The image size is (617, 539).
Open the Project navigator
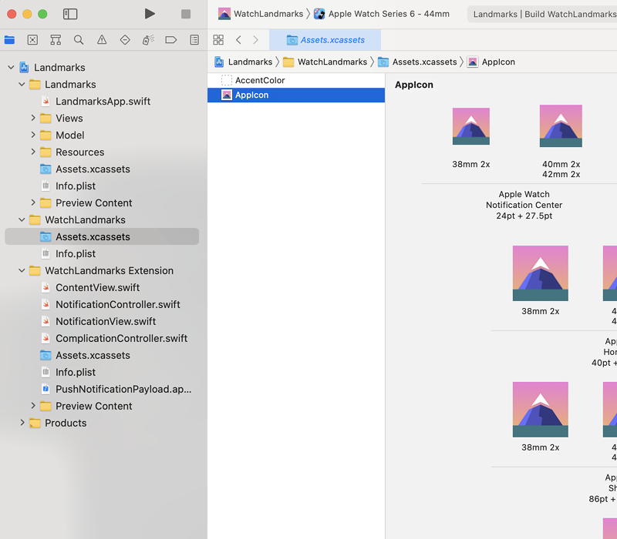click(9, 40)
